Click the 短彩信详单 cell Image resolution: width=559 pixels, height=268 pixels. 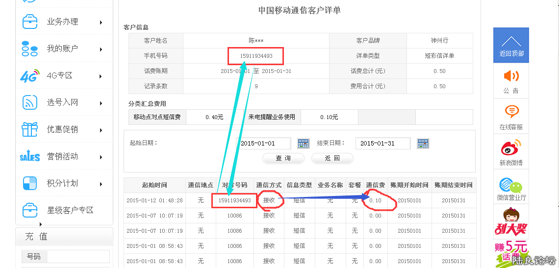[x=439, y=55]
